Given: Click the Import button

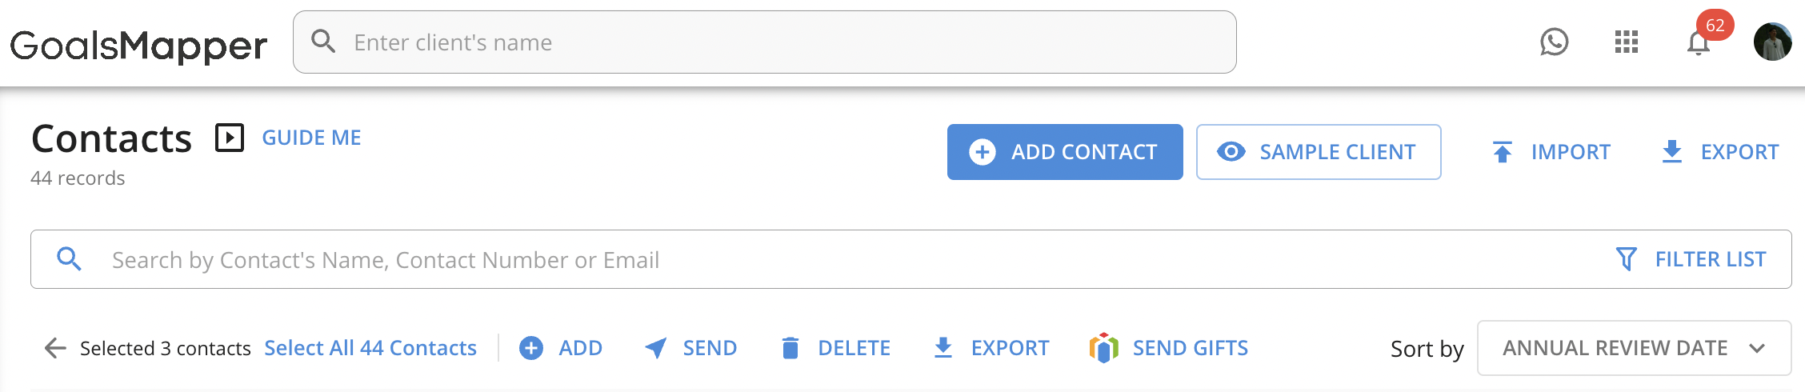Looking at the screenshot, I should click(1551, 152).
